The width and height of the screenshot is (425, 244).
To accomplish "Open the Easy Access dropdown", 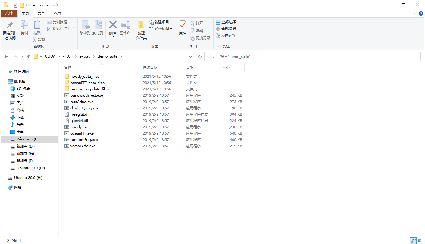I will coord(161,29).
